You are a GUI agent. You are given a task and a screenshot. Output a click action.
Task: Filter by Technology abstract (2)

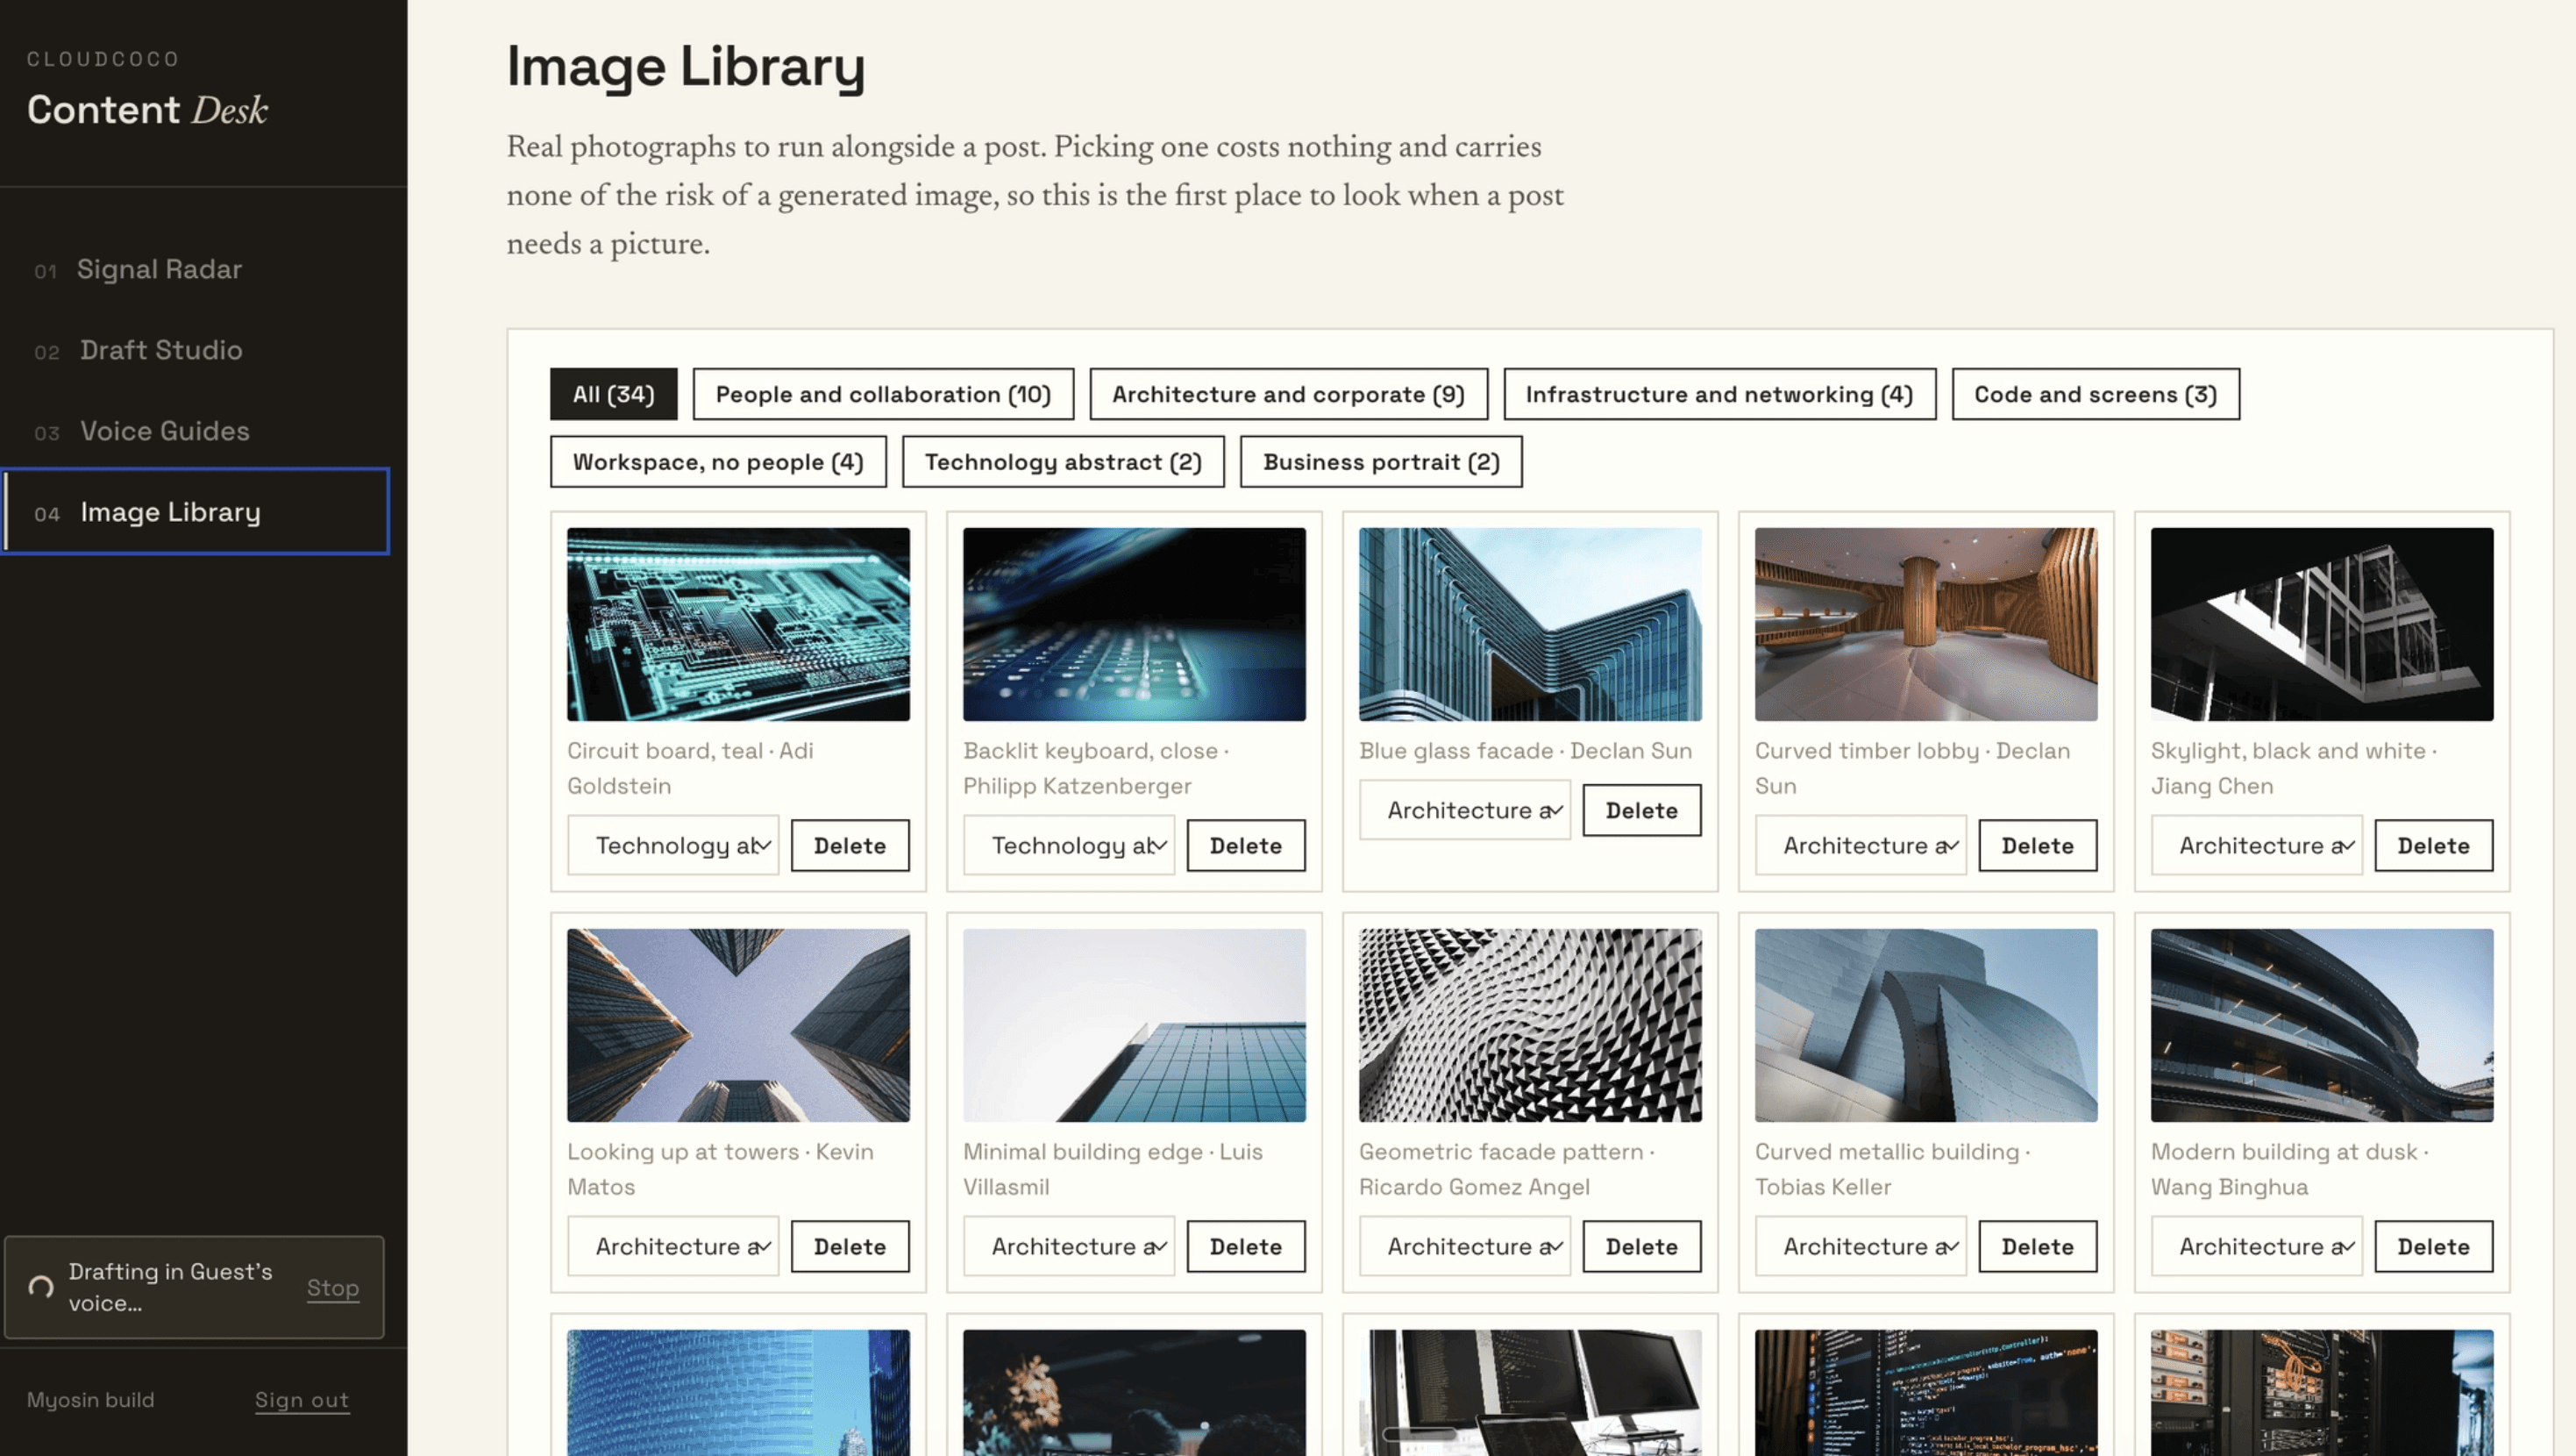(x=1063, y=462)
